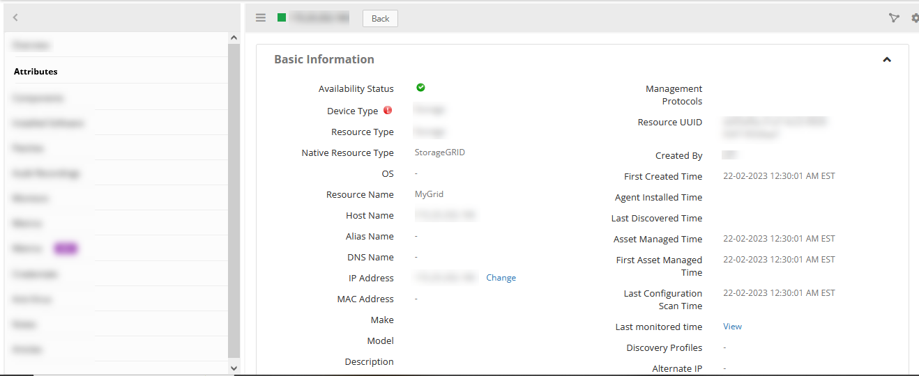Click the sidebar scrollbar down arrow
This screenshot has height=376, width=919.
tap(234, 368)
